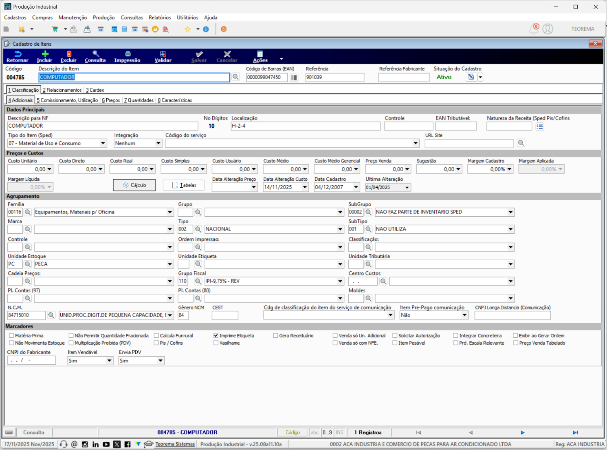Click the Retornar toolbar icon
Image resolution: width=607 pixels, height=450 pixels.
[x=18, y=54]
